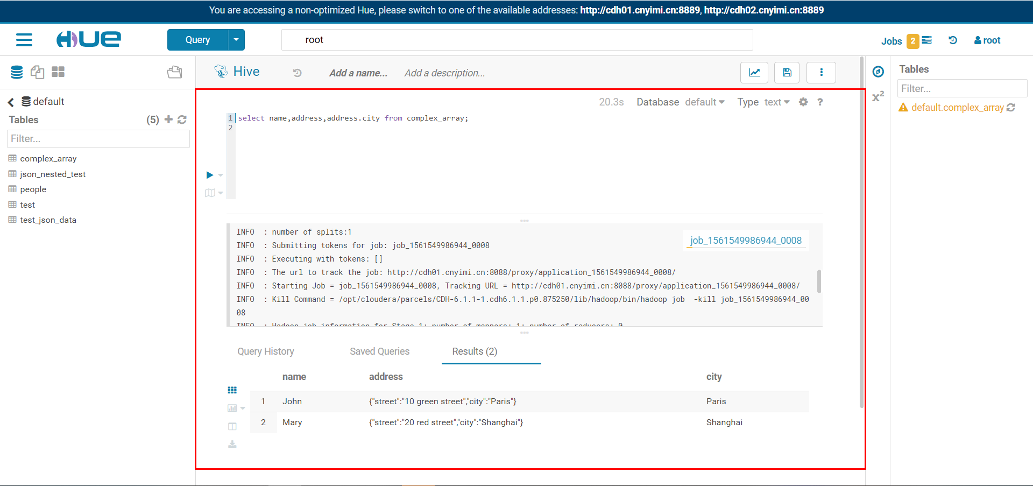Open the chart visualization icon above the editor
Image resolution: width=1033 pixels, height=486 pixels.
754,73
